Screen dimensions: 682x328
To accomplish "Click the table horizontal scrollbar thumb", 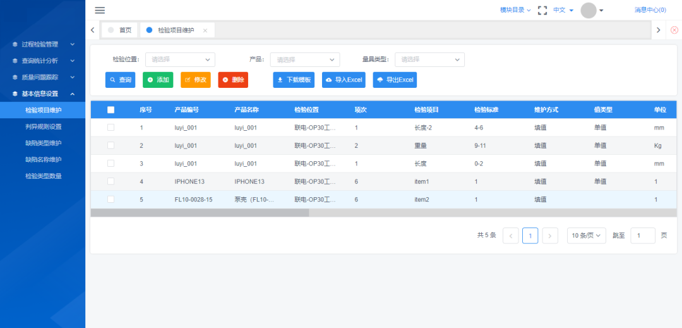I will [200, 213].
